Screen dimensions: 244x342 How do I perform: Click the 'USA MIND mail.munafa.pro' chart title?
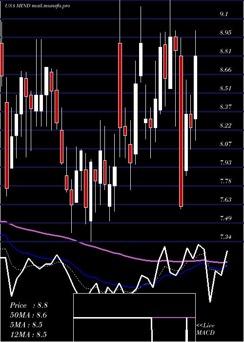tap(38, 6)
